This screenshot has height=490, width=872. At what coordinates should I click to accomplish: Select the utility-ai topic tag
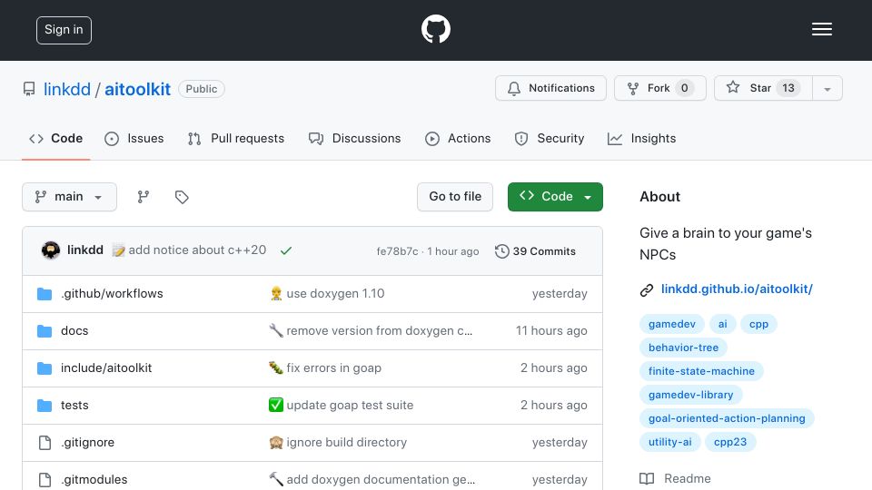point(670,442)
